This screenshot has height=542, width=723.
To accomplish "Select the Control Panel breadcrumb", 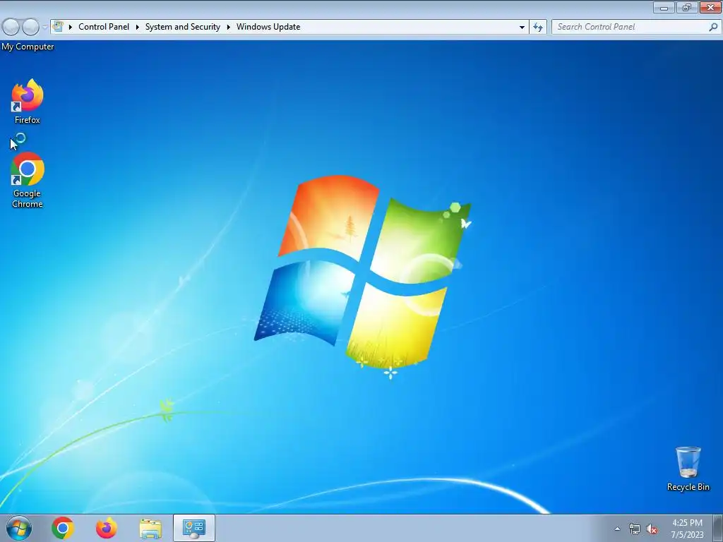I will point(104,27).
